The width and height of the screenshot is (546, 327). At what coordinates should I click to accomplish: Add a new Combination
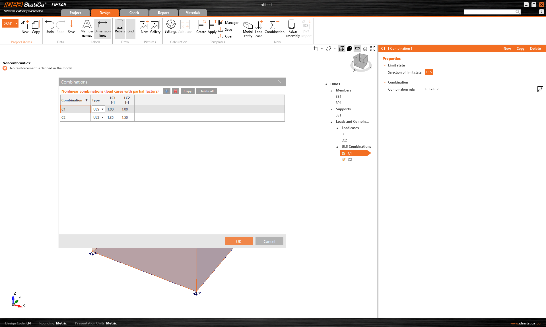275,27
